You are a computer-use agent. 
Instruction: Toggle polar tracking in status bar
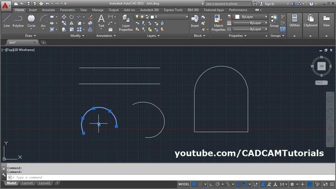(217, 184)
